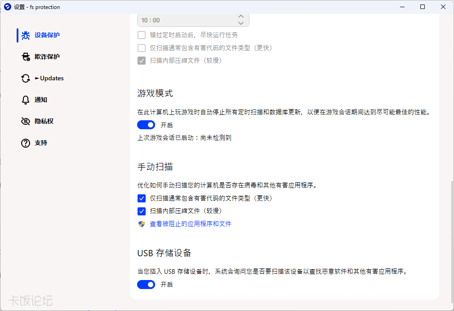The image size is (454, 311).
Task: Click the 游戏模式 heading
Action: 155,93
